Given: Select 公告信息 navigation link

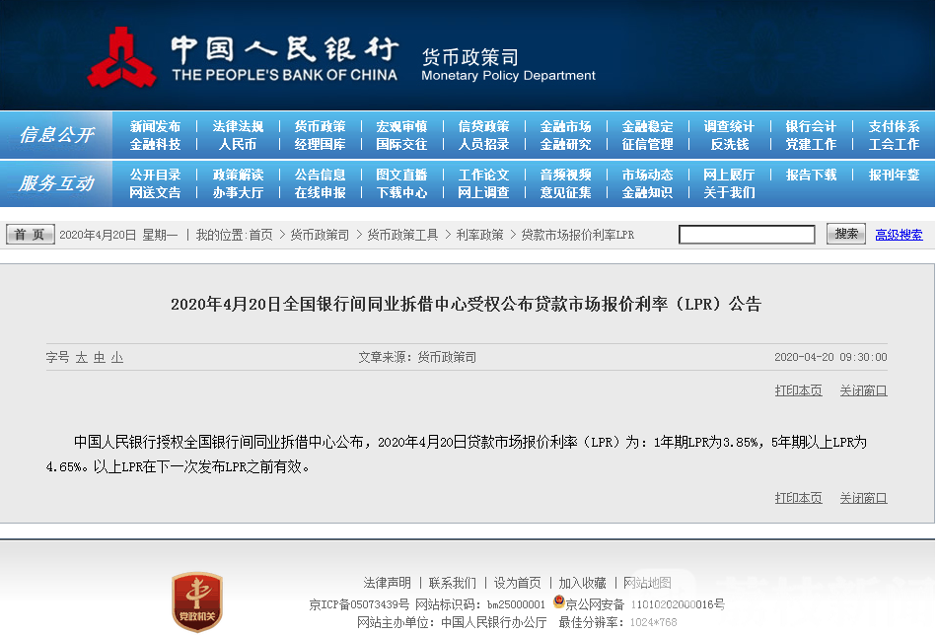Looking at the screenshot, I should [x=320, y=176].
